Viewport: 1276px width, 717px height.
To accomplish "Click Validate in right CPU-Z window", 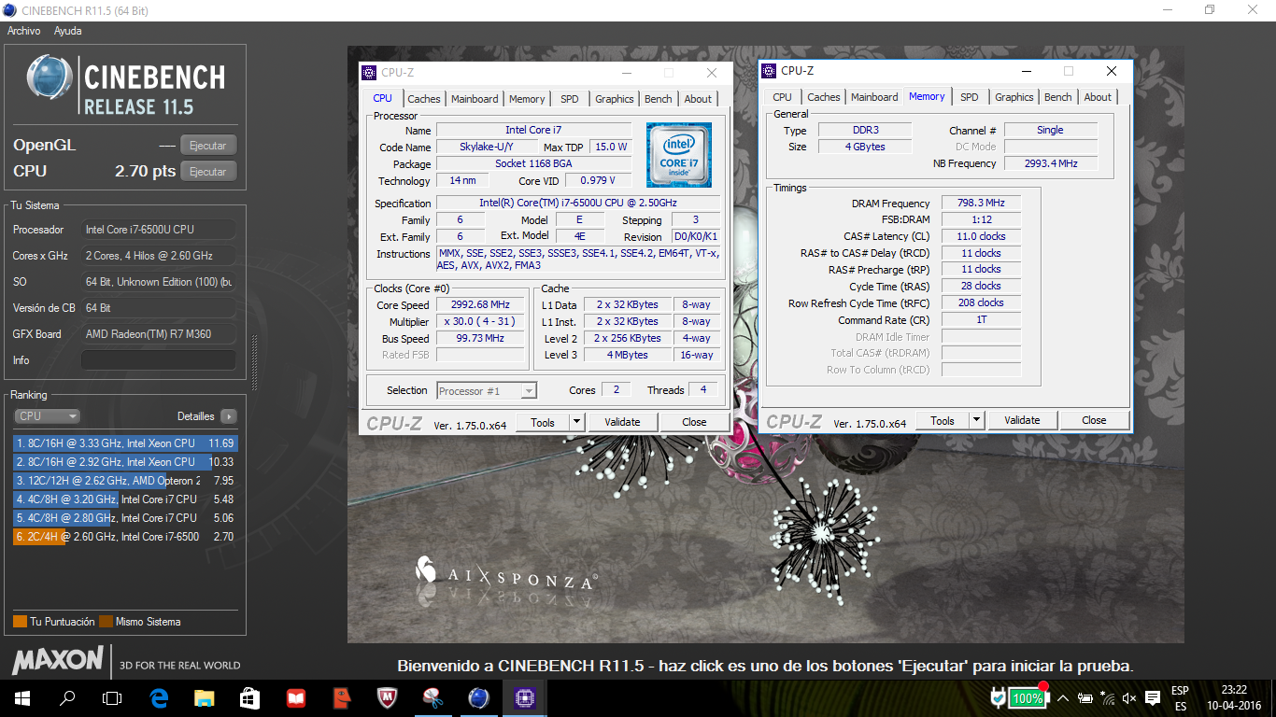I will click(1022, 420).
